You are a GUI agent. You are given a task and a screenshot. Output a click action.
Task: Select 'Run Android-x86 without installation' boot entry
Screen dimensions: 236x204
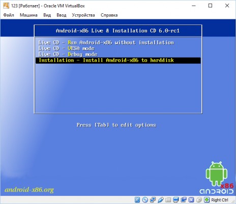click(118, 42)
